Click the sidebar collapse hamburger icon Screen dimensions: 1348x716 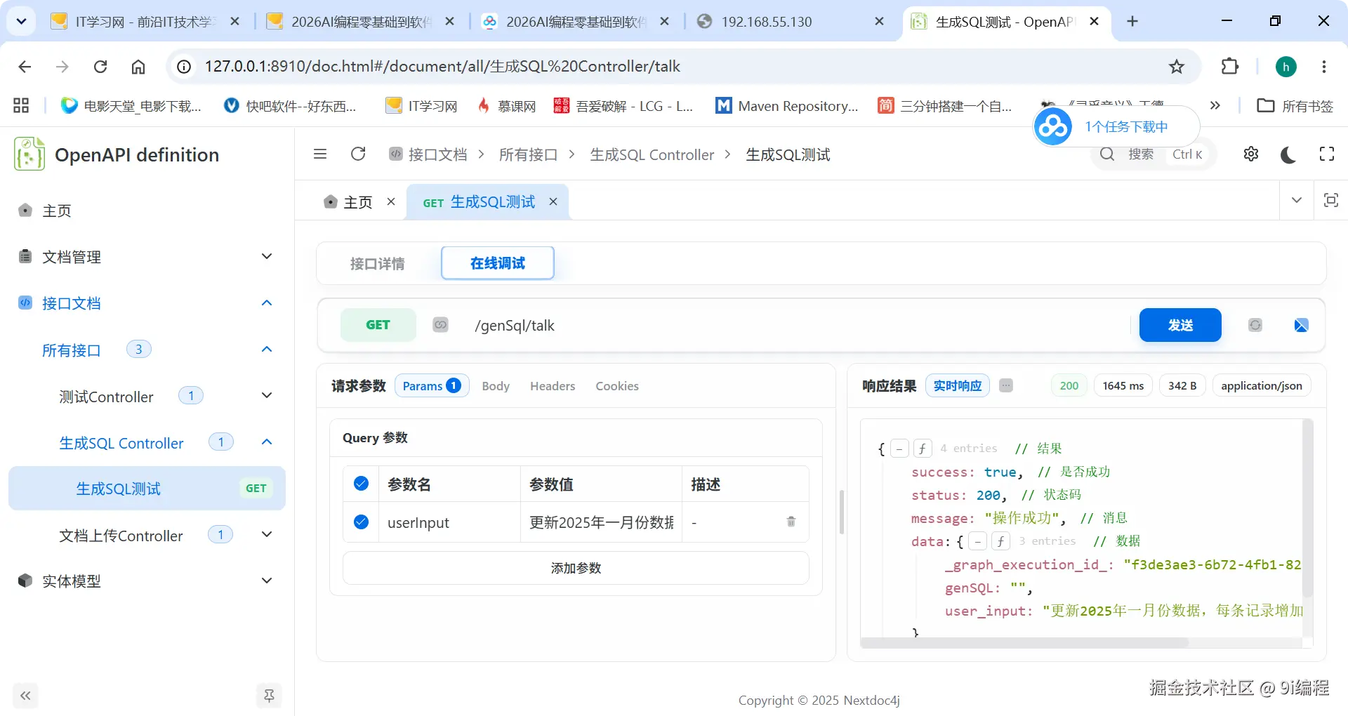click(320, 154)
